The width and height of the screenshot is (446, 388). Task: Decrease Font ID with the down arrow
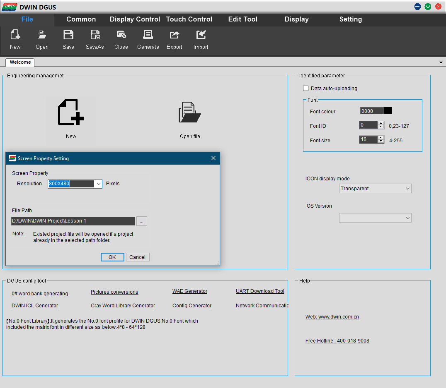[381, 127]
